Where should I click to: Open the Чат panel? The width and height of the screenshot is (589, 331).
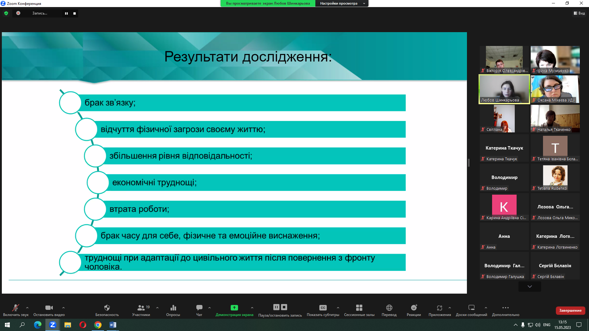[x=199, y=310]
